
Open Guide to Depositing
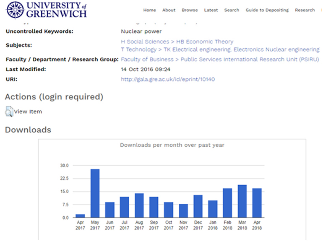(267, 10)
